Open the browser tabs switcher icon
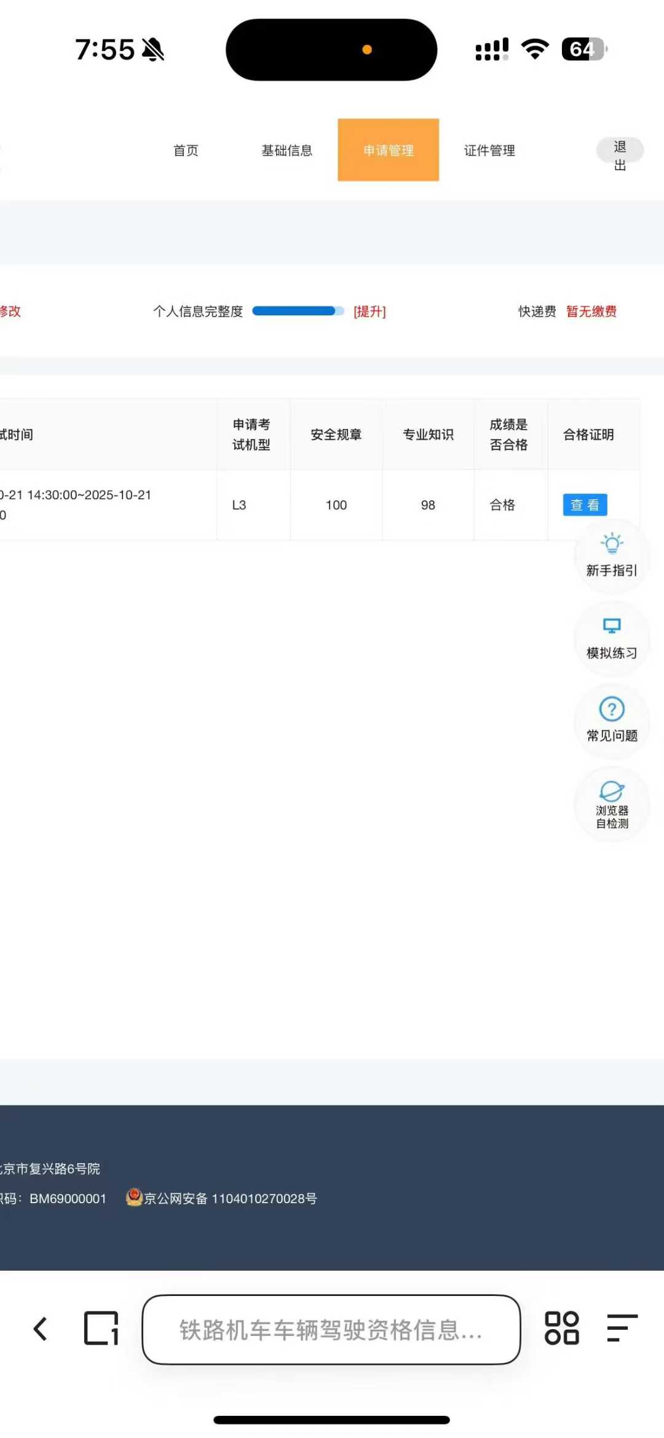The width and height of the screenshot is (664, 1438). [101, 1329]
